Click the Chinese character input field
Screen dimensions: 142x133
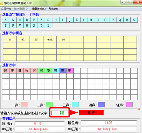(60, 113)
